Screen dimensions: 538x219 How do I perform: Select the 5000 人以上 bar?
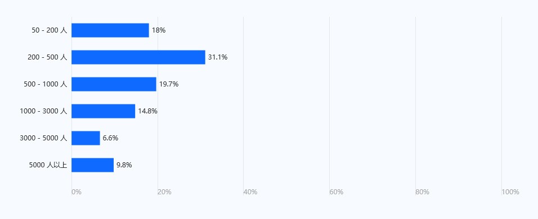(93, 165)
